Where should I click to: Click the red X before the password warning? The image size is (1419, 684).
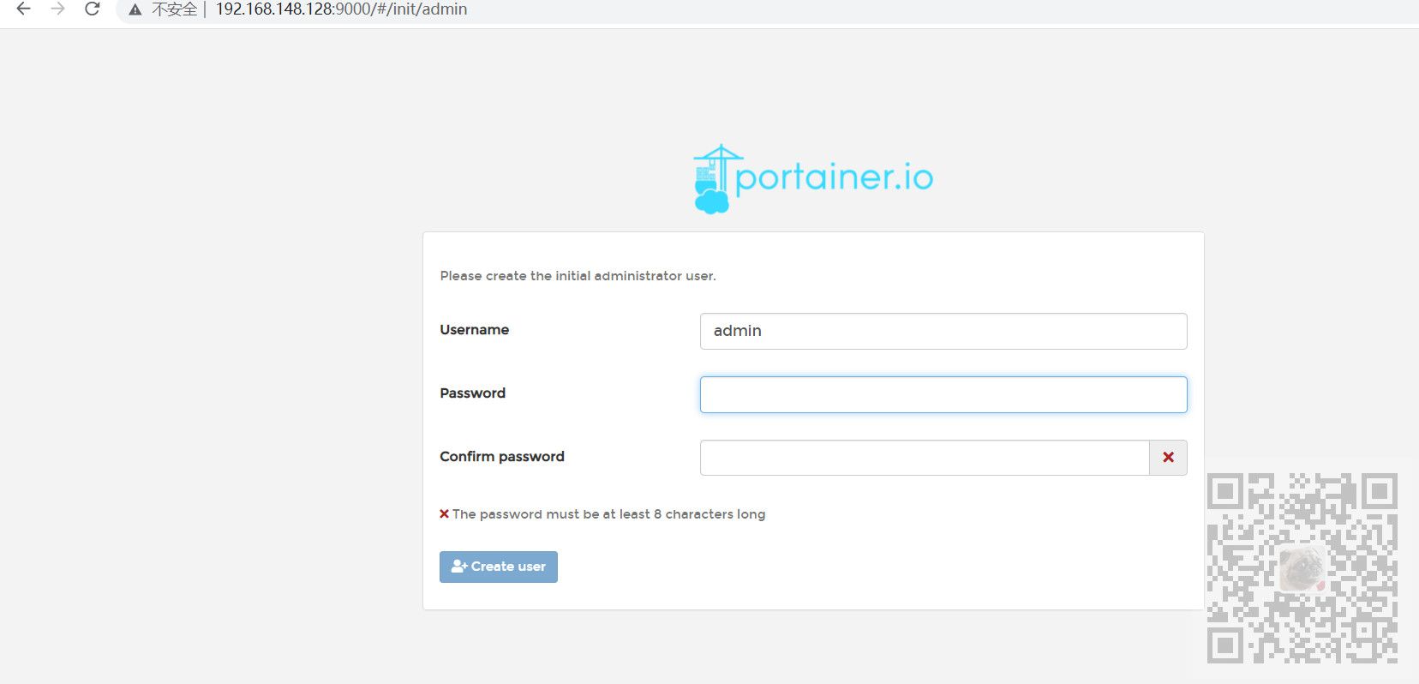[444, 514]
